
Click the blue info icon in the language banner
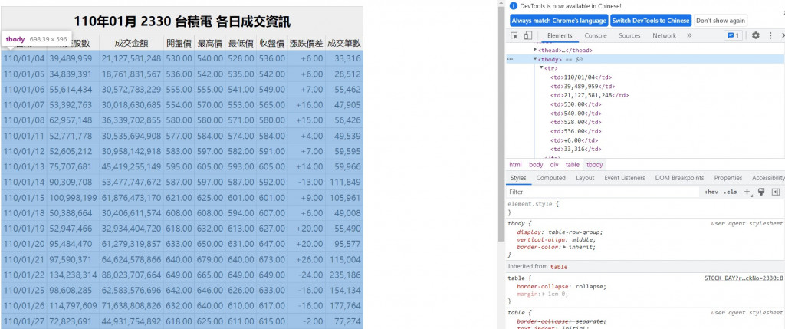click(x=513, y=6)
